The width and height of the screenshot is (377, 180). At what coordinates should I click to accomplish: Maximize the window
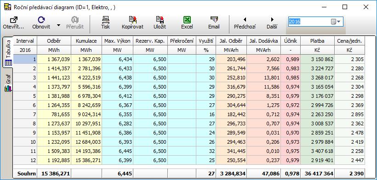tap(345, 7)
